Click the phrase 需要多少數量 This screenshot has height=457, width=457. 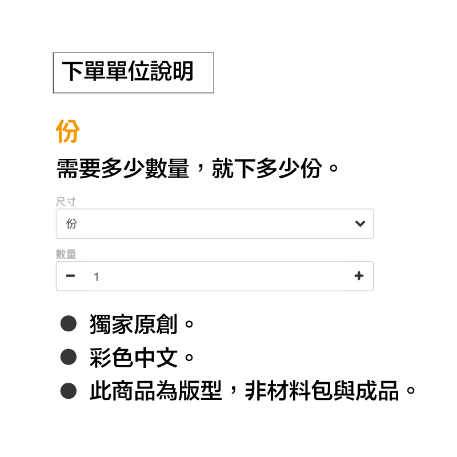tap(123, 169)
